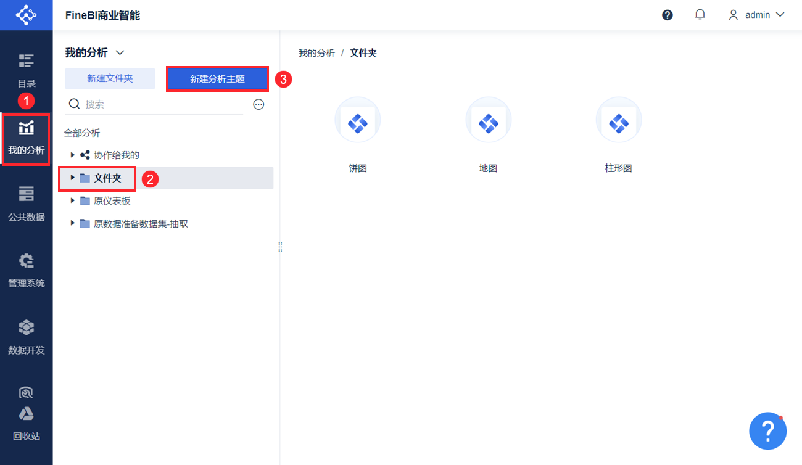
Task: Expand 原数据准备数据集-抽取 folder arrow
Action: point(73,223)
